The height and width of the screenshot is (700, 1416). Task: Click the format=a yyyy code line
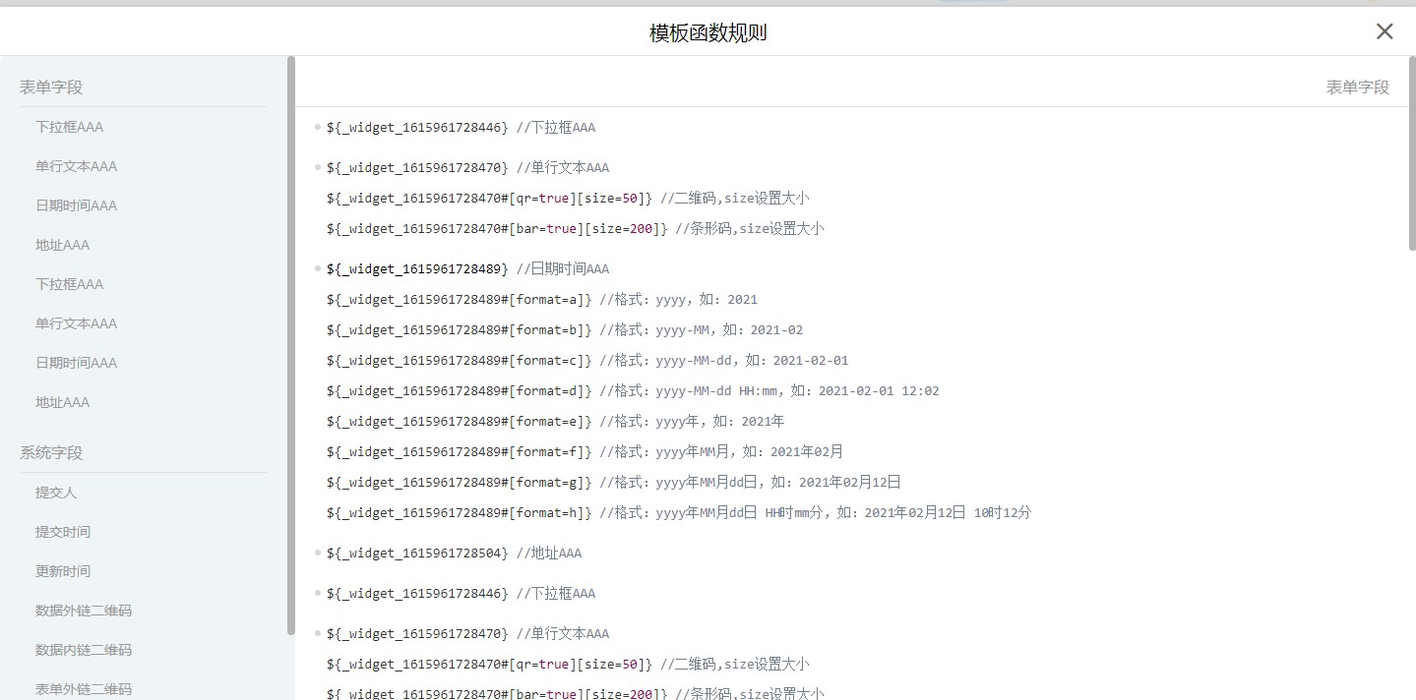pos(541,300)
